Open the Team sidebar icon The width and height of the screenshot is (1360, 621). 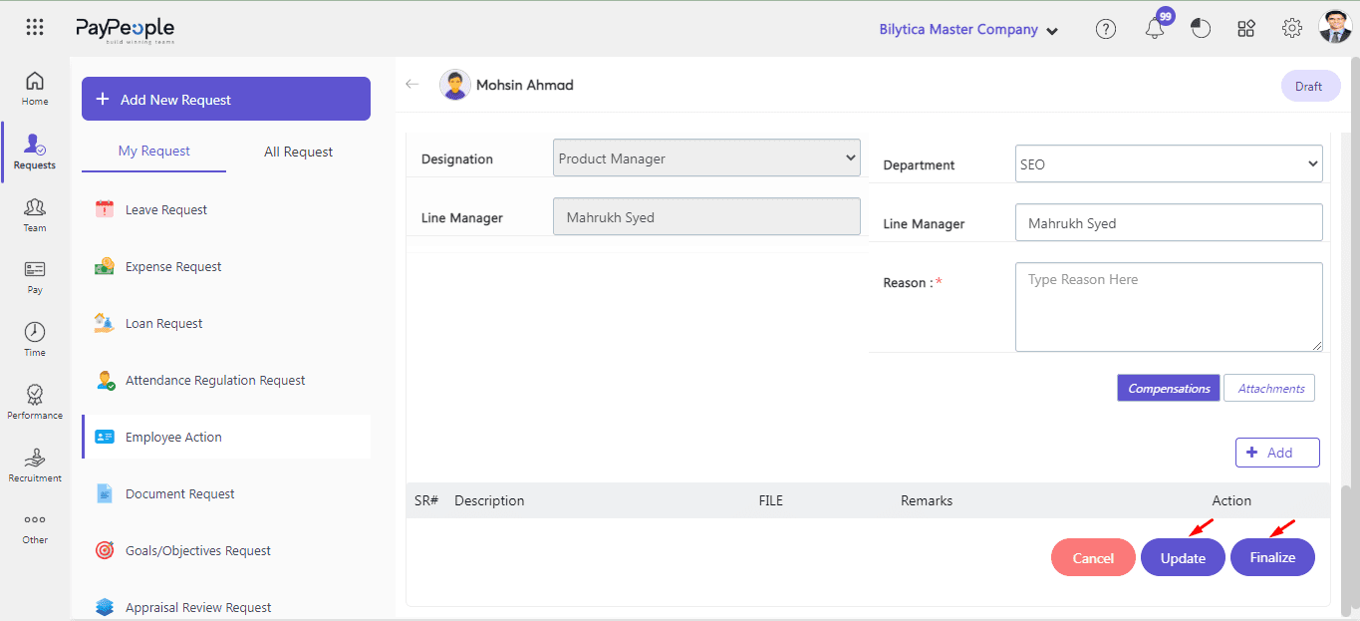click(x=35, y=214)
